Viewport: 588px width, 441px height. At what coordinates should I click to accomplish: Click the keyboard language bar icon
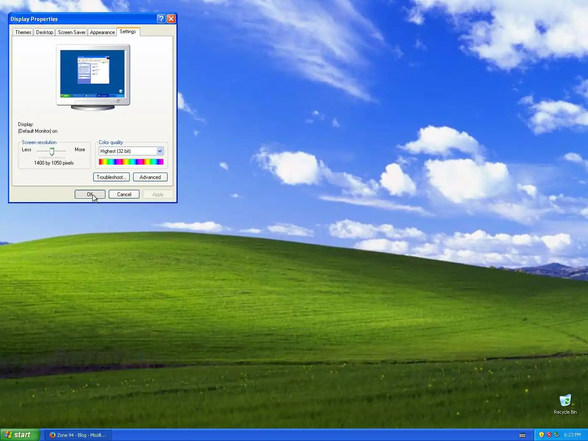pos(522,435)
